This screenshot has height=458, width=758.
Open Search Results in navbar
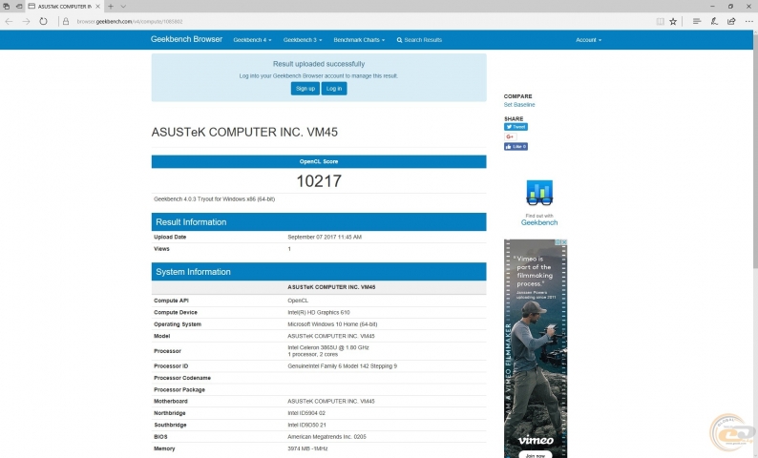419,40
